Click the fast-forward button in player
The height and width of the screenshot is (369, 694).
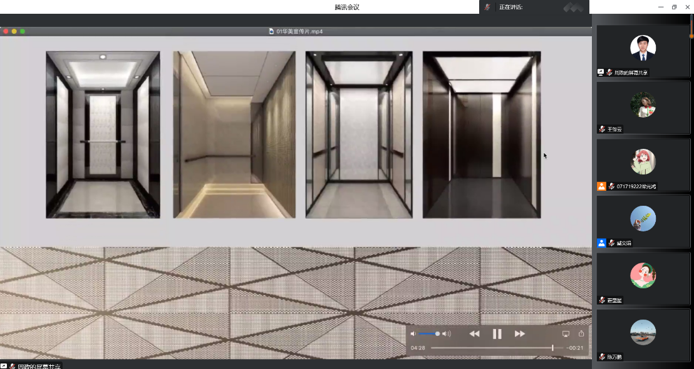[x=520, y=334]
